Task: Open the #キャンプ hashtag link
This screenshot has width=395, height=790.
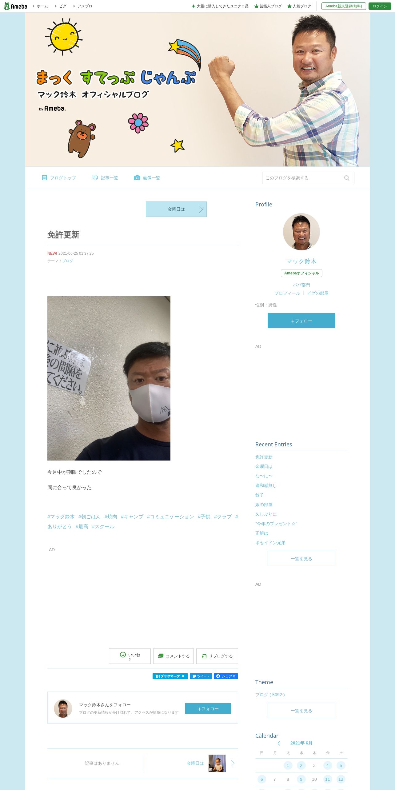Action: [132, 517]
